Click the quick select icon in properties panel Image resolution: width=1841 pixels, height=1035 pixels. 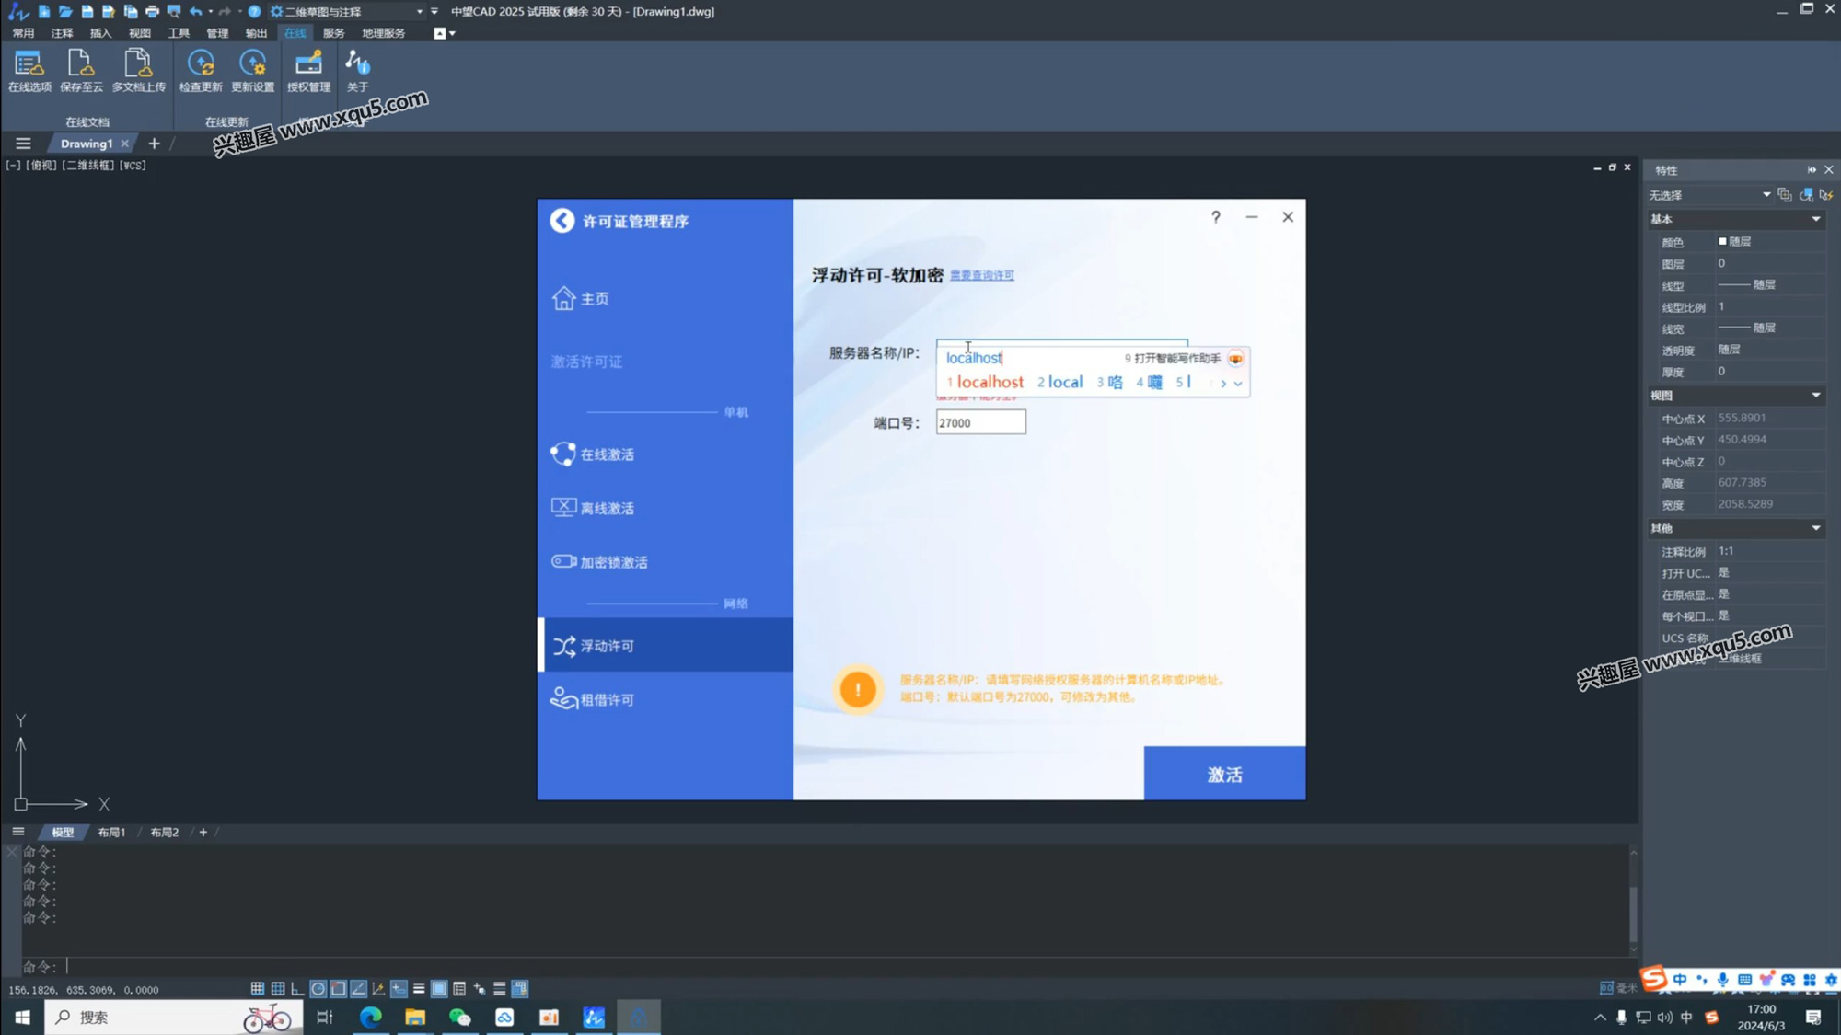click(x=1827, y=195)
